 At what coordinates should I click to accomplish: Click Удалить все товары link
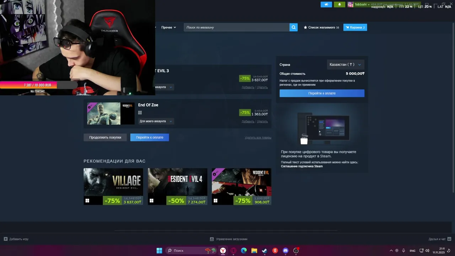258,138
